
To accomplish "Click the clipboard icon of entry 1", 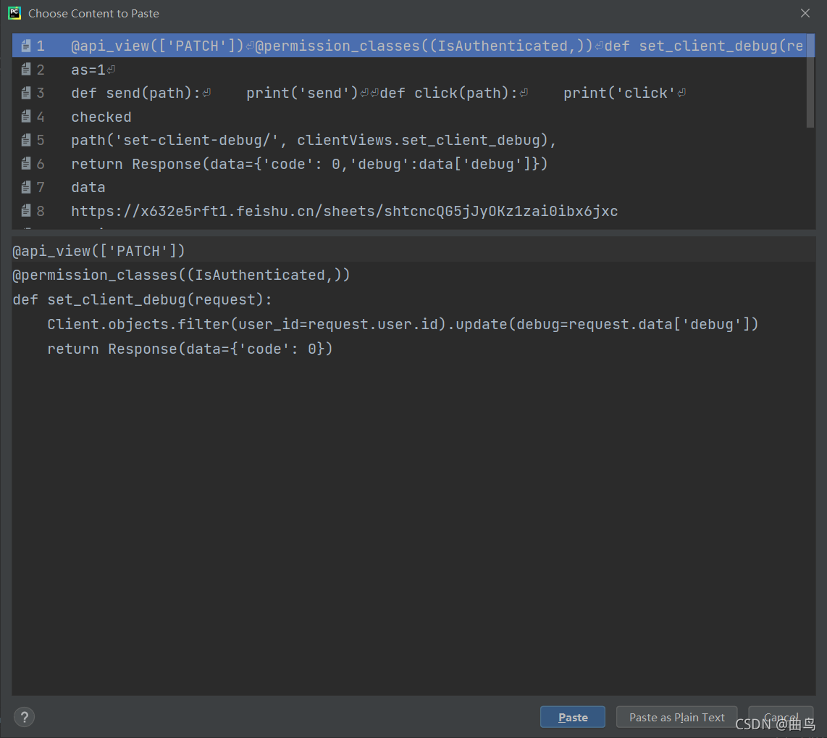I will (26, 46).
